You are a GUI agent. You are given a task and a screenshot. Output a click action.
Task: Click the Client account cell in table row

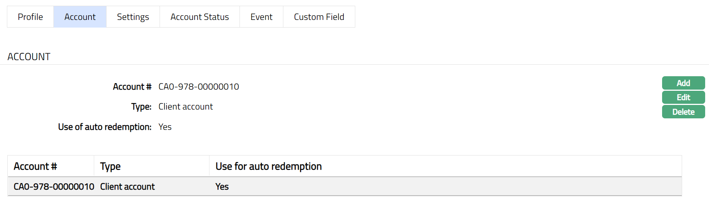click(x=127, y=187)
